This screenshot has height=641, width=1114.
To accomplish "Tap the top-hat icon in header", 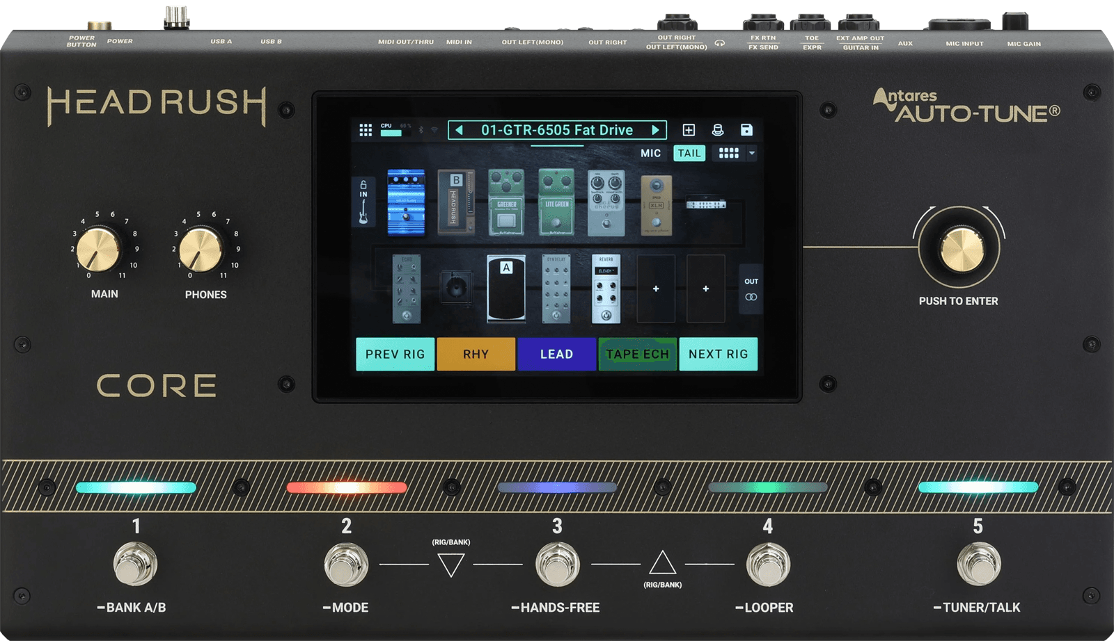I will coord(718,130).
